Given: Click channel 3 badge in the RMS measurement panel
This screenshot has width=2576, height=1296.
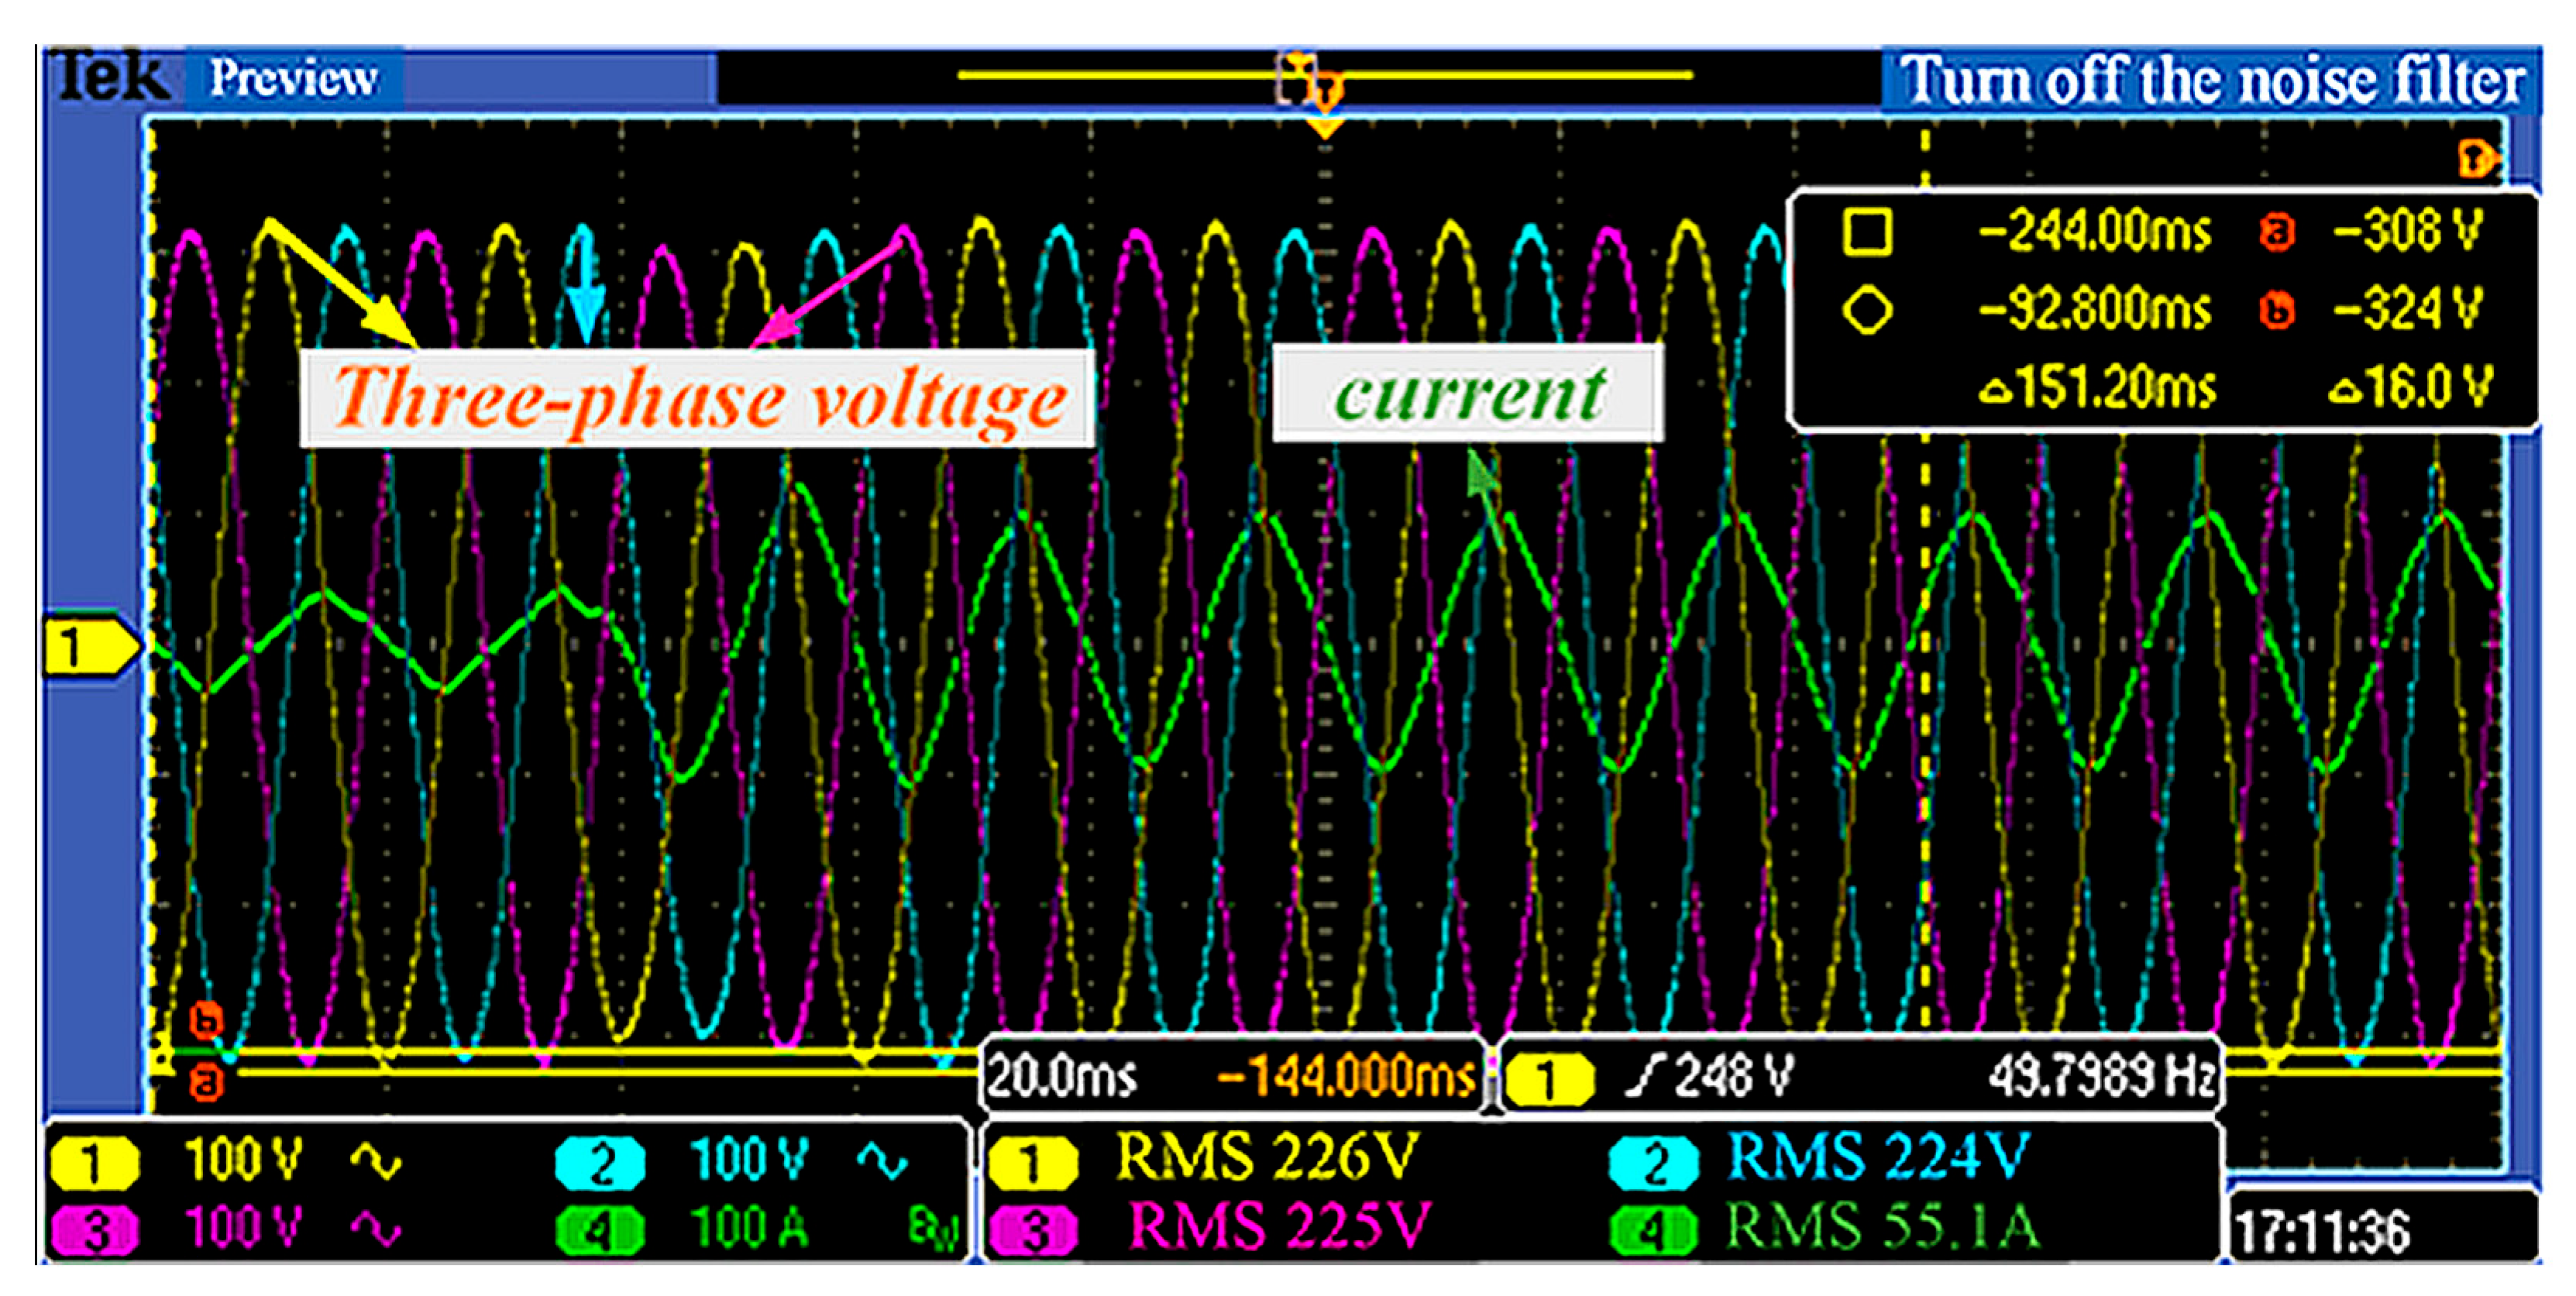Looking at the screenshot, I should 1032,1230.
